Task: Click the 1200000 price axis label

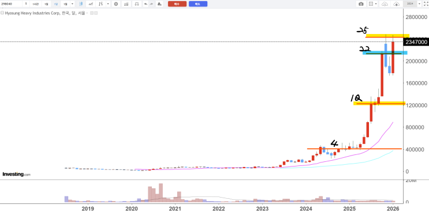Action: pyautogui.click(x=416, y=105)
